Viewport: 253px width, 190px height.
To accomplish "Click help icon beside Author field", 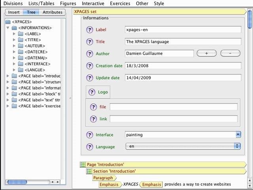I will pos(90,53).
